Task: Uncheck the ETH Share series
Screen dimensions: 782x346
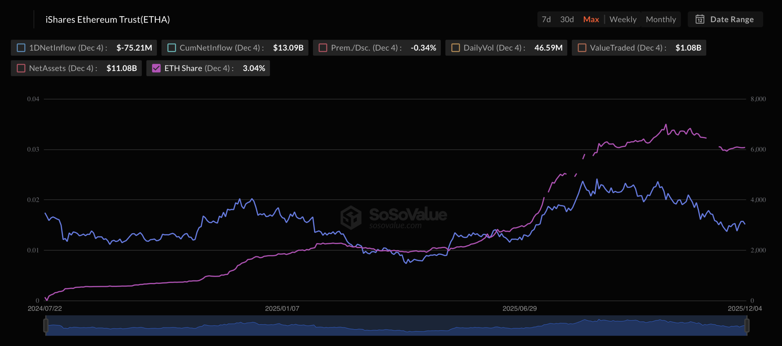Action: click(x=157, y=68)
